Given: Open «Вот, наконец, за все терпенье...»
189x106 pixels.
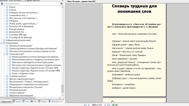Looking at the screenshot, I should (x=23, y=18).
